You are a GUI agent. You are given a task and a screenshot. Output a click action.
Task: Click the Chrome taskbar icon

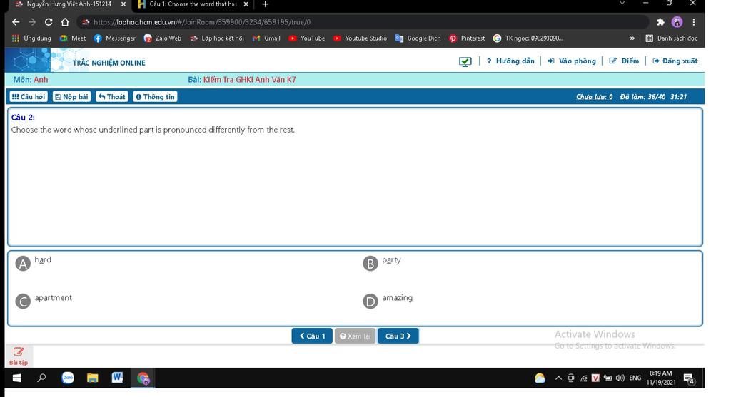[x=143, y=378]
